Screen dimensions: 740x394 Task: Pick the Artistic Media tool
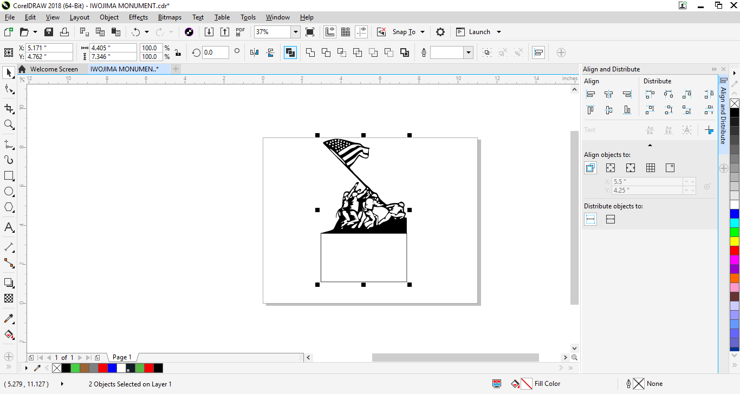pos(9,160)
